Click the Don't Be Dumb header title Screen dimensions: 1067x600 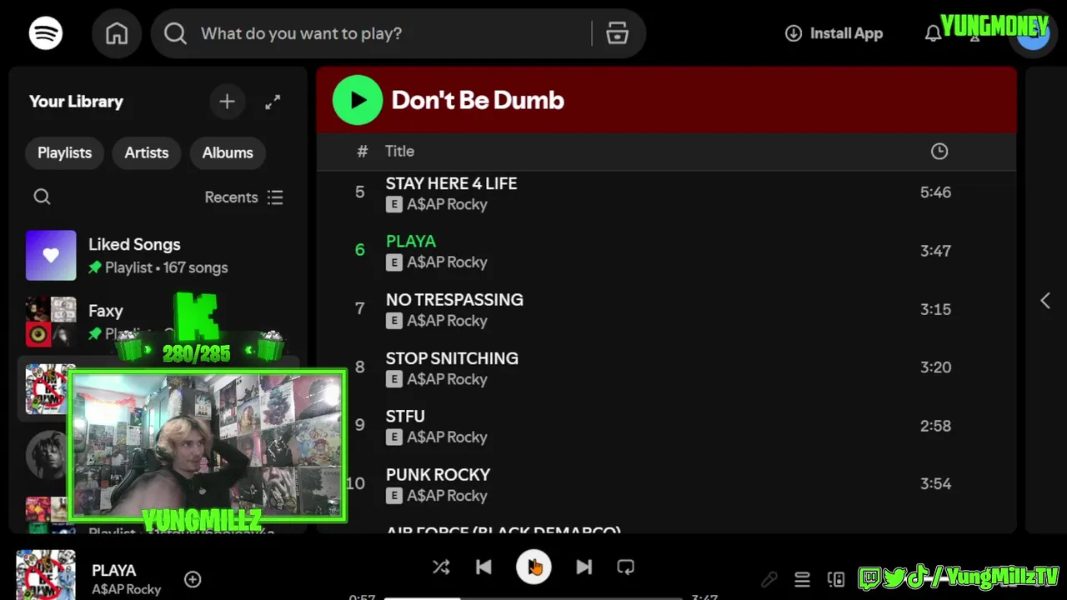478,100
